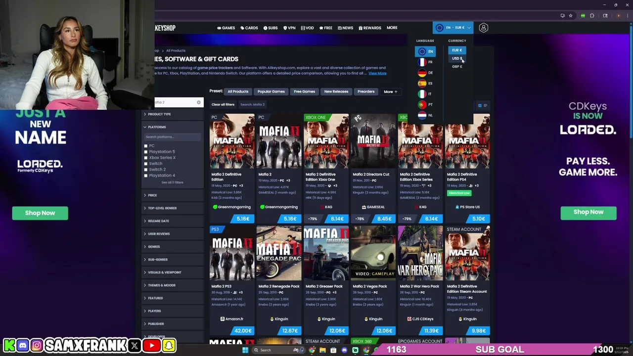This screenshot has height=356, width=633.
Task: Select the Free Games preset
Action: click(x=304, y=91)
